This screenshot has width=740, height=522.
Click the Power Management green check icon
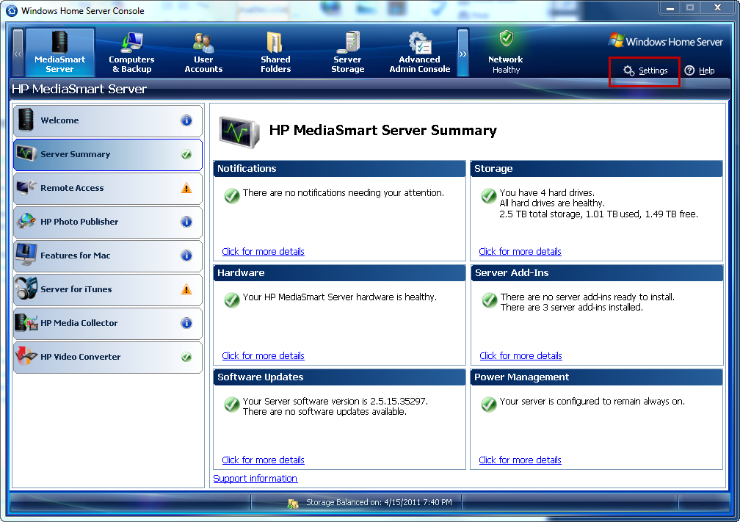[489, 405]
